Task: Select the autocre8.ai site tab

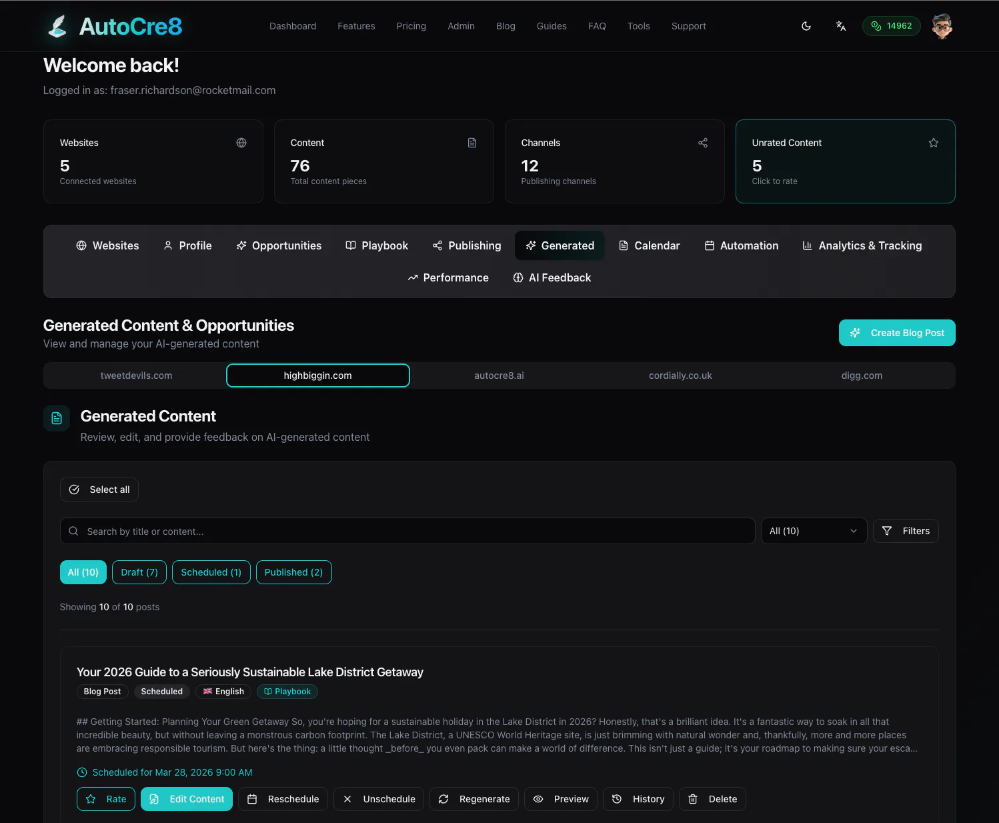Action: [x=499, y=375]
